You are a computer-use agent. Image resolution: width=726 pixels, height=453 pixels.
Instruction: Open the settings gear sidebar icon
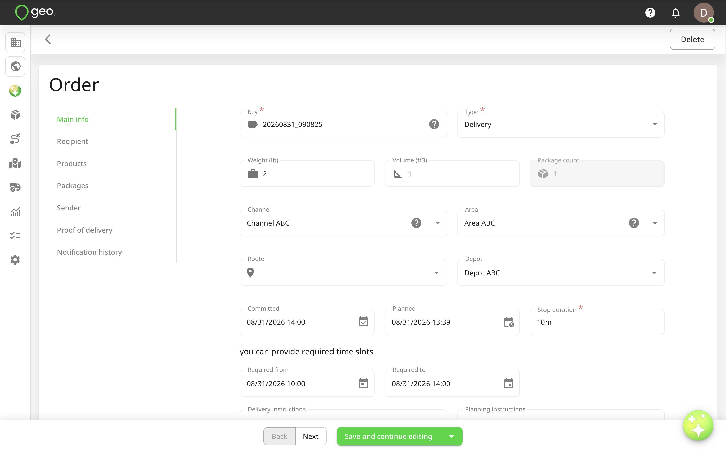(15, 260)
